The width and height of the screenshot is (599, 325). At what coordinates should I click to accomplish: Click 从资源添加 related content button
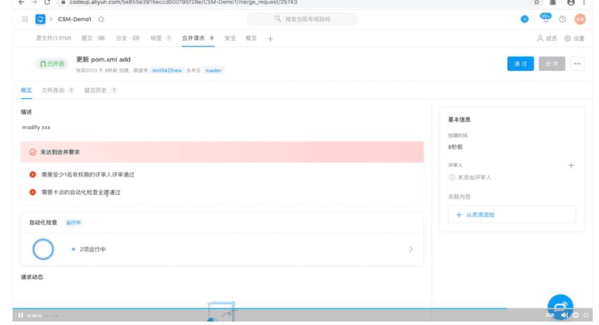pos(512,215)
